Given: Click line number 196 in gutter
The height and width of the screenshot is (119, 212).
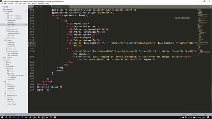Looking at the screenshot, I should (x=32, y=43).
